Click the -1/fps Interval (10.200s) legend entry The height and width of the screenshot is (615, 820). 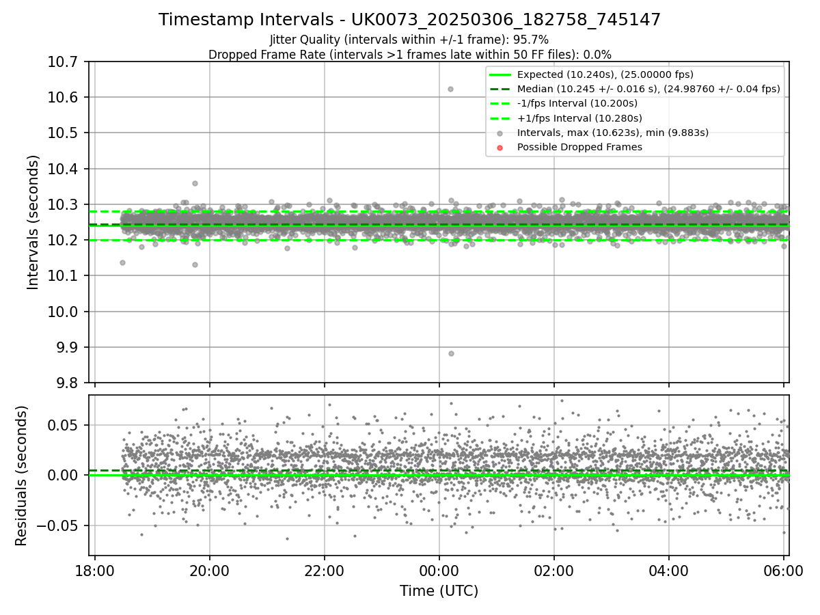[577, 103]
